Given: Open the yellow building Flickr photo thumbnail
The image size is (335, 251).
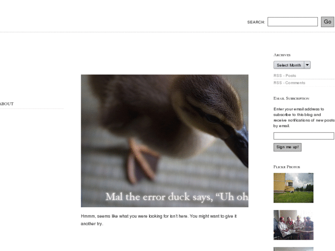Looking at the screenshot, I should tap(294, 188).
